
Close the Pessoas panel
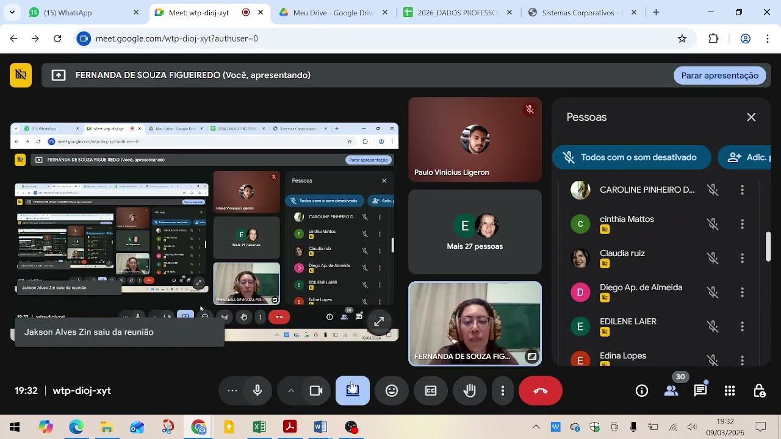pyautogui.click(x=751, y=117)
